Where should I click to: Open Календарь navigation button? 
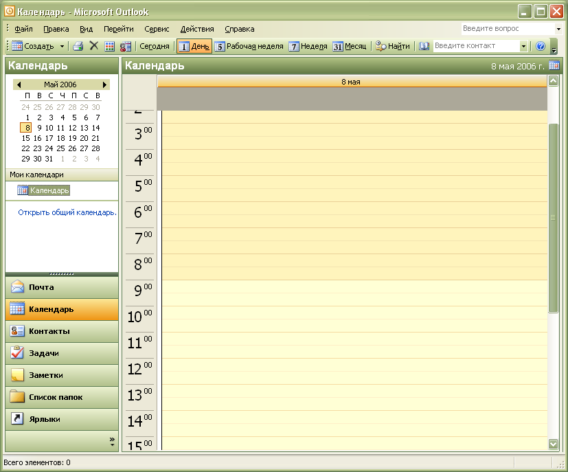pos(62,309)
